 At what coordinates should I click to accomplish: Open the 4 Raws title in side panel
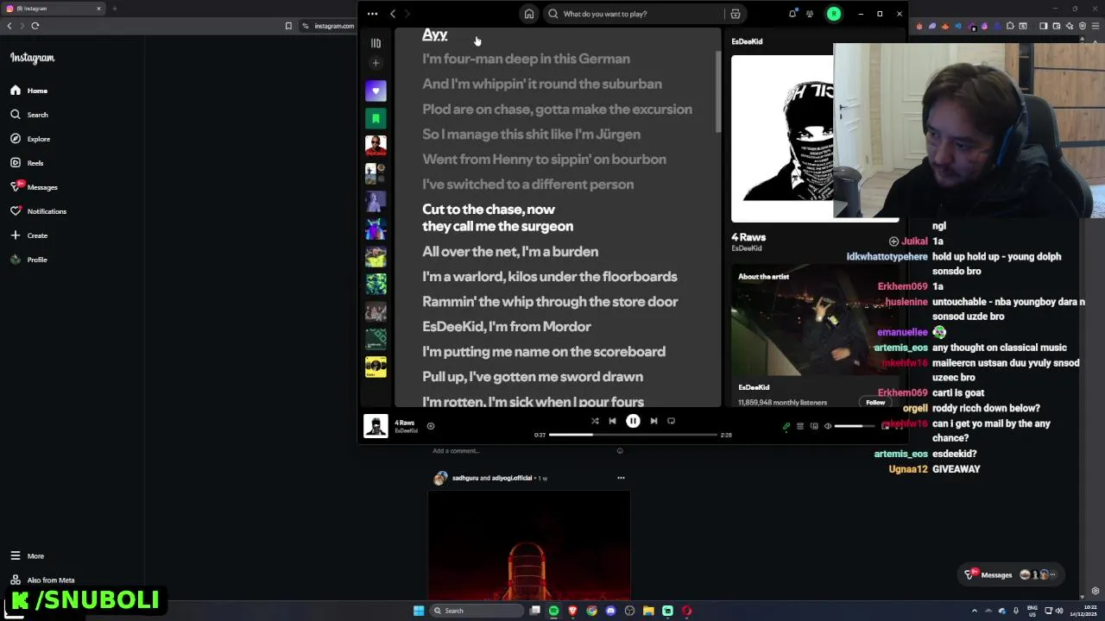[x=748, y=237]
